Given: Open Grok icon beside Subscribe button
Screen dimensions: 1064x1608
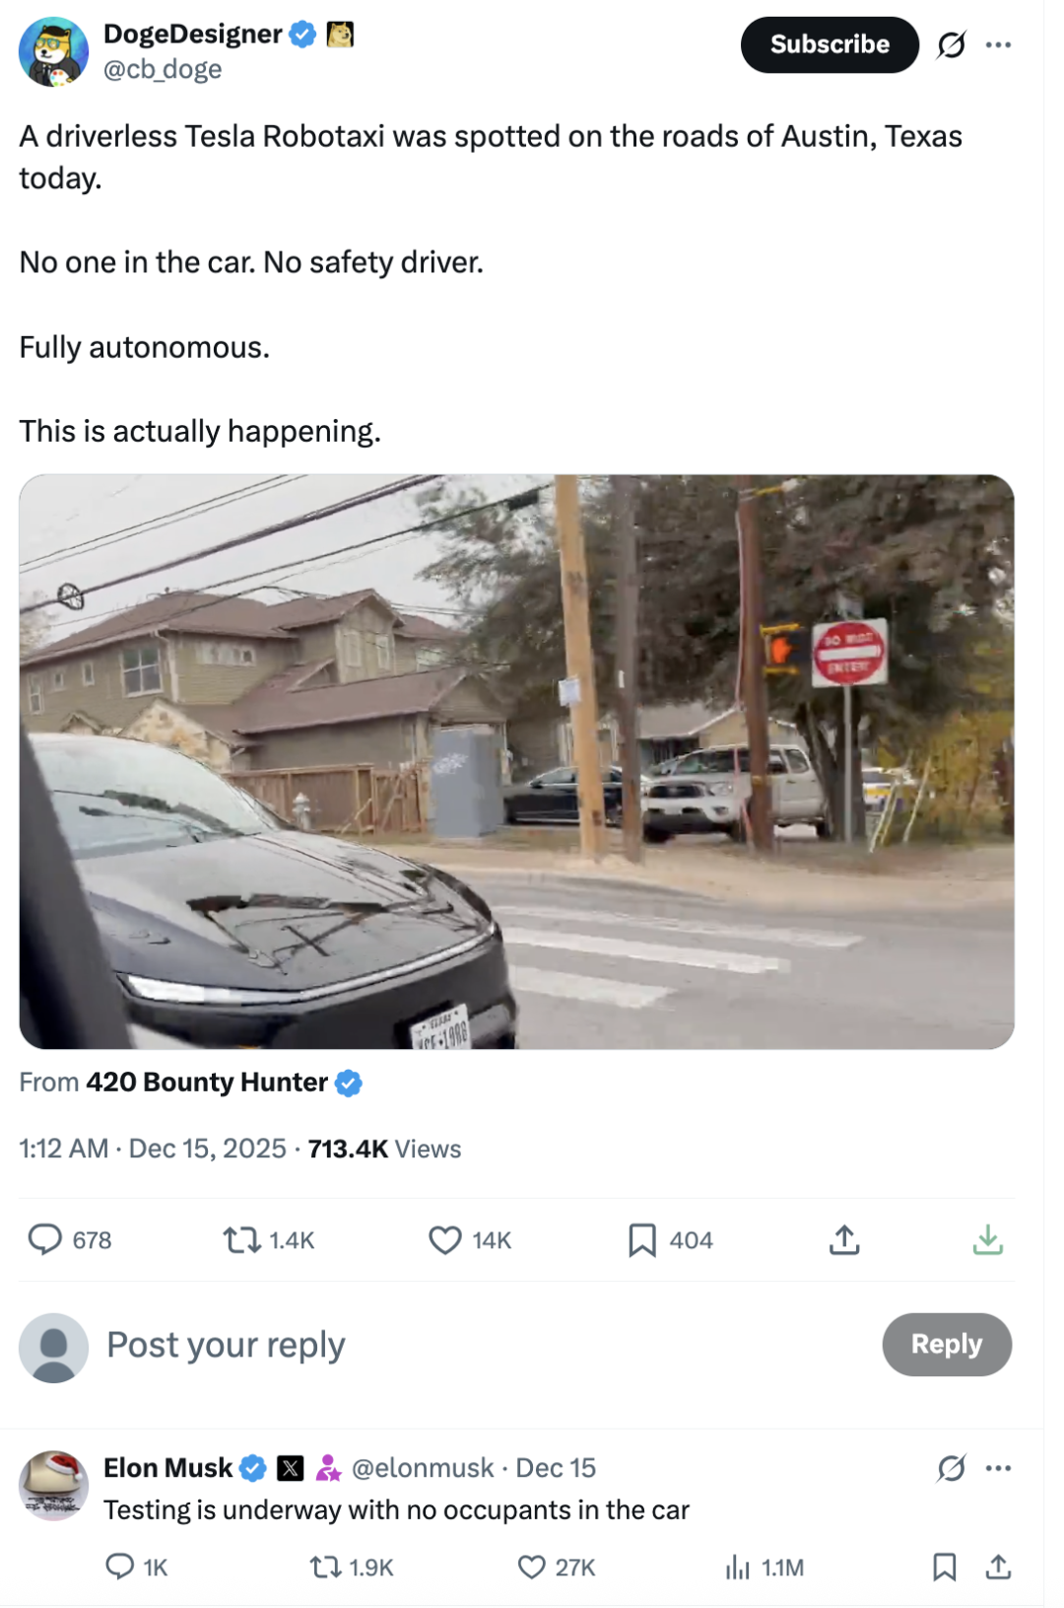Looking at the screenshot, I should 951,44.
